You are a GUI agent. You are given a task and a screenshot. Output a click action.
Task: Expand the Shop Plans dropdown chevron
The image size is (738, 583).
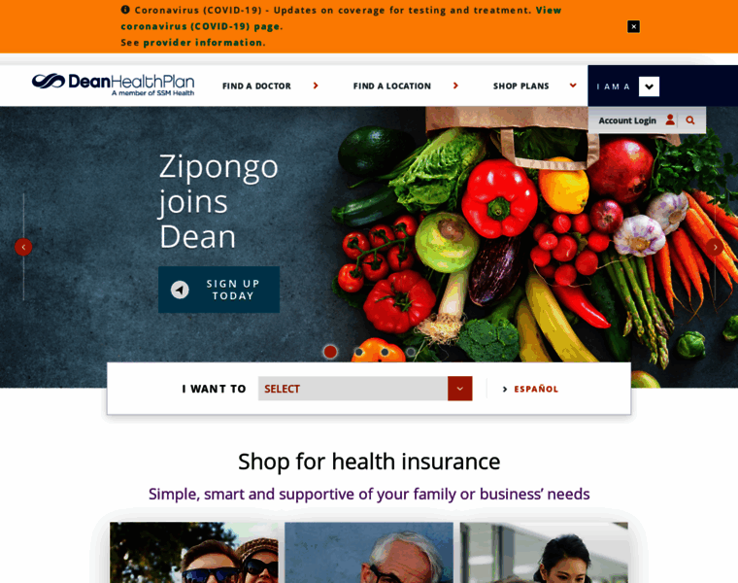573,86
